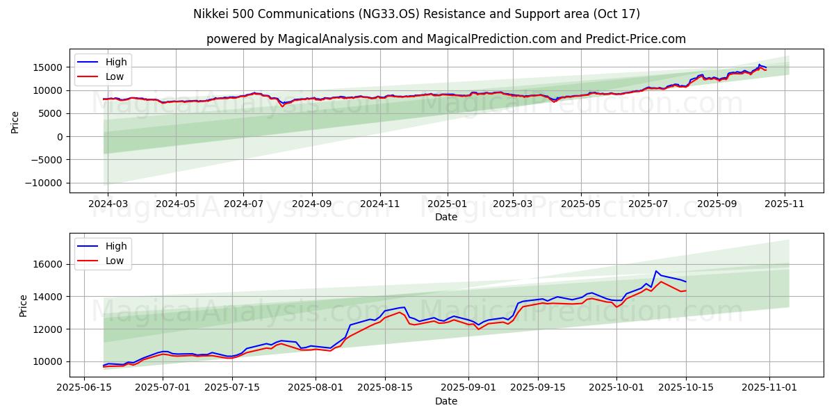Image resolution: width=834 pixels, height=417 pixels.
Task: Select the 2025-01 date tick on top chart
Action: pos(446,204)
